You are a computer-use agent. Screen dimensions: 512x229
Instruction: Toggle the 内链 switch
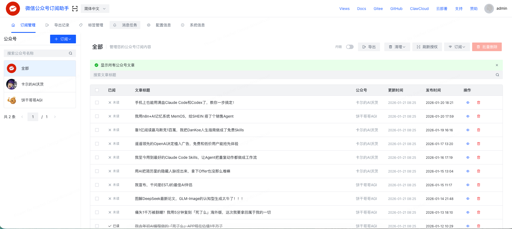point(350,47)
